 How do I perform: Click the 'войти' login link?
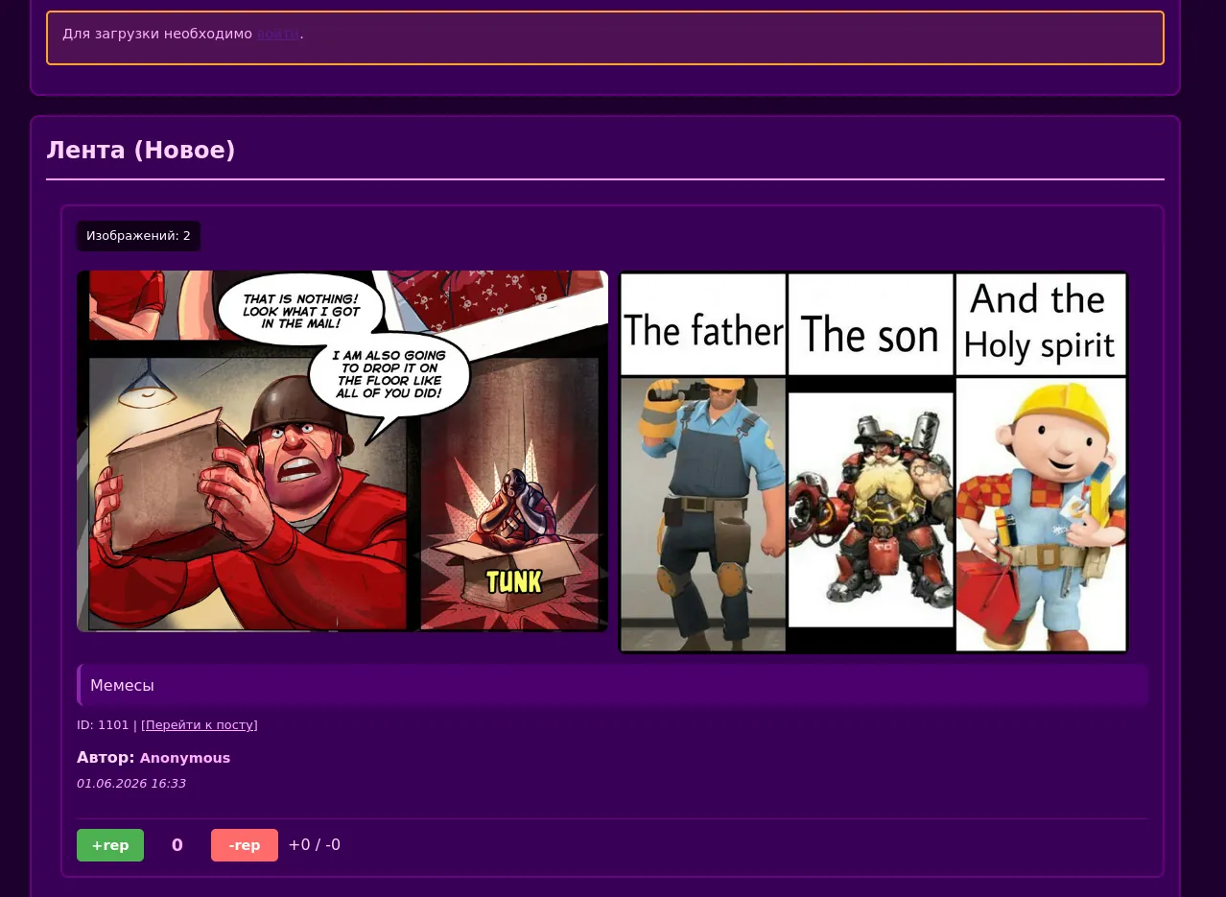point(278,34)
